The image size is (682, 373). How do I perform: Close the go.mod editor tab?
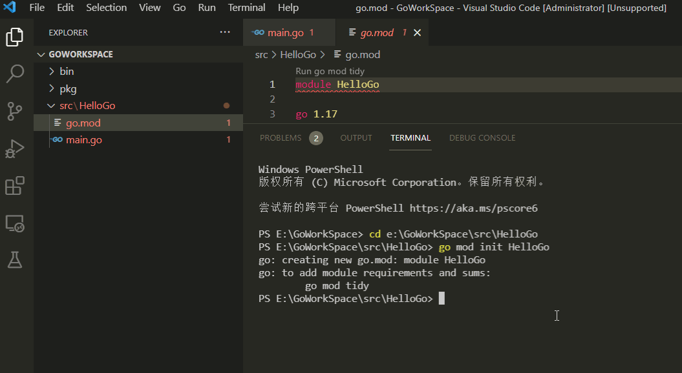click(417, 32)
